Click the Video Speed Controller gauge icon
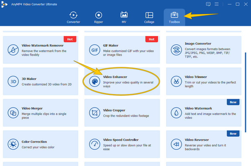The height and width of the screenshot is (166, 251). pos(95,144)
